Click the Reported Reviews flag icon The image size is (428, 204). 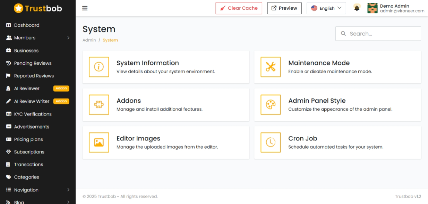point(9,76)
